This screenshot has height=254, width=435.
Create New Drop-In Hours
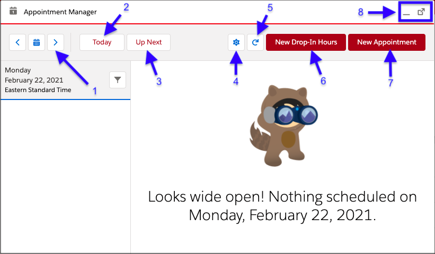(306, 42)
